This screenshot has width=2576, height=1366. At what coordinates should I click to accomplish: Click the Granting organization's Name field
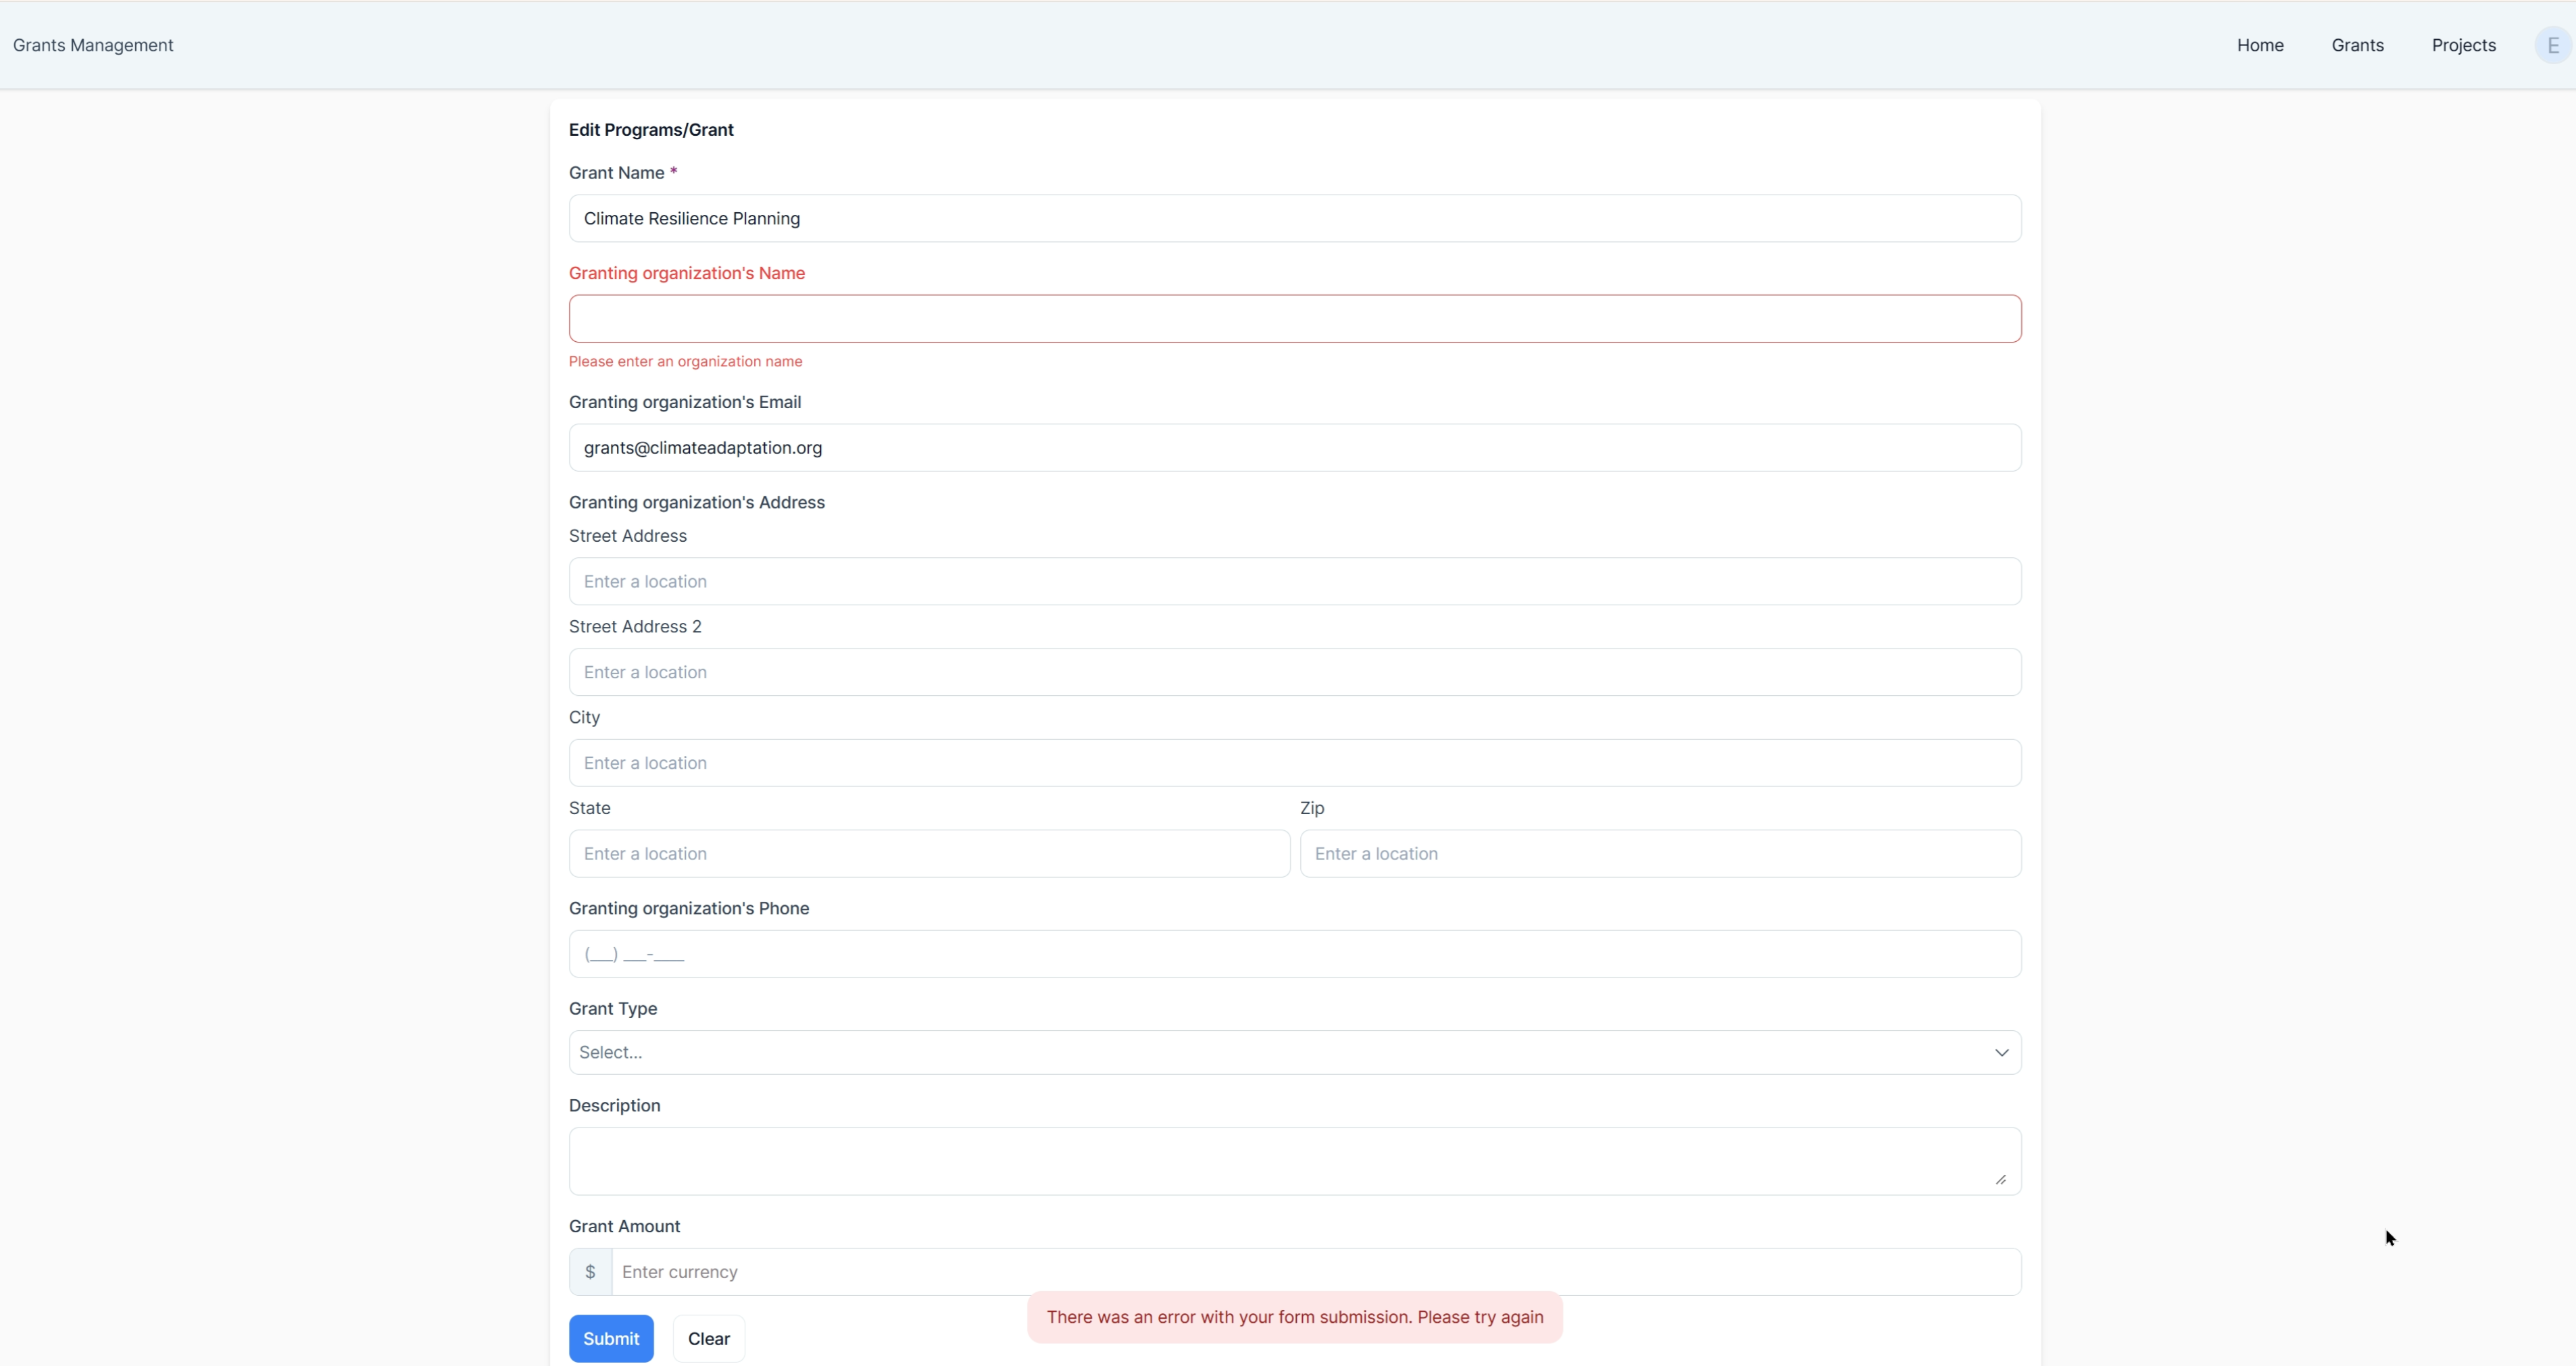[x=1295, y=318]
